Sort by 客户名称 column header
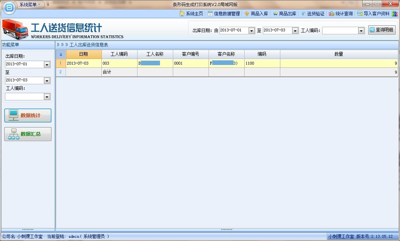 (x=226, y=54)
